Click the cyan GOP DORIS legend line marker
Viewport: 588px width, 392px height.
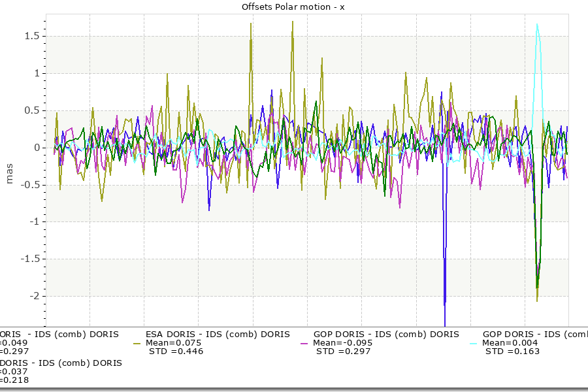pos(474,343)
